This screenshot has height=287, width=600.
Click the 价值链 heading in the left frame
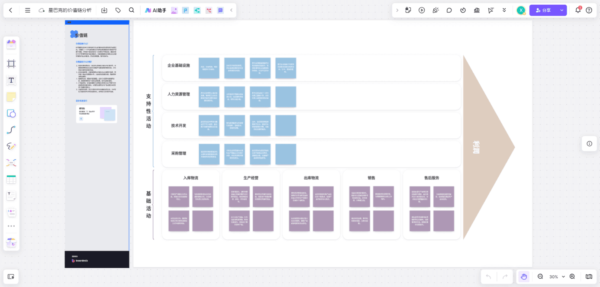pyautogui.click(x=81, y=35)
